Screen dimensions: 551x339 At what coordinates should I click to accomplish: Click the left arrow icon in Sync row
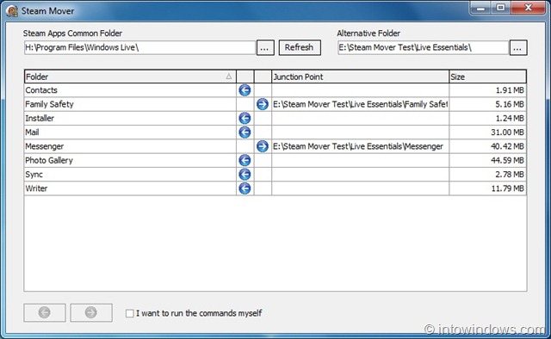(245, 175)
